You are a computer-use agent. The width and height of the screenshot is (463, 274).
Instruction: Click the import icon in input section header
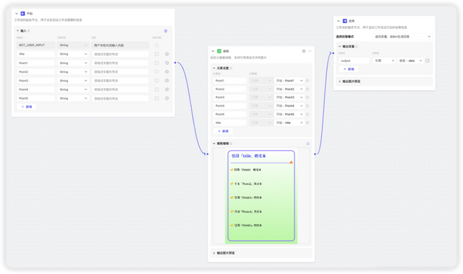pyautogui.click(x=166, y=30)
